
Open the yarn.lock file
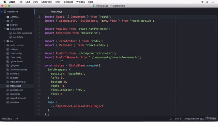14,102
